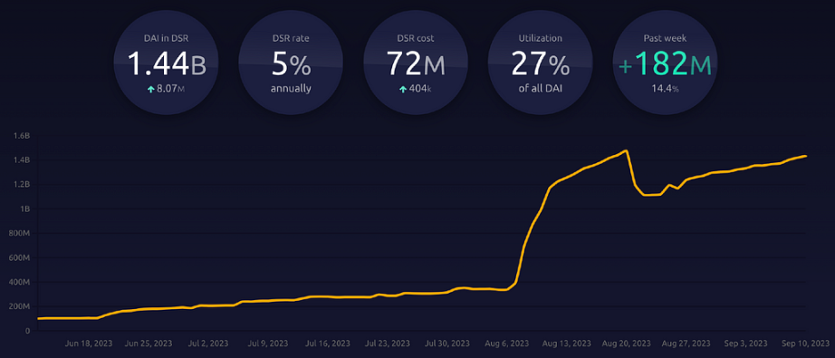This screenshot has height=358, width=835.
Task: Click the 404k change value
Action: click(x=420, y=90)
